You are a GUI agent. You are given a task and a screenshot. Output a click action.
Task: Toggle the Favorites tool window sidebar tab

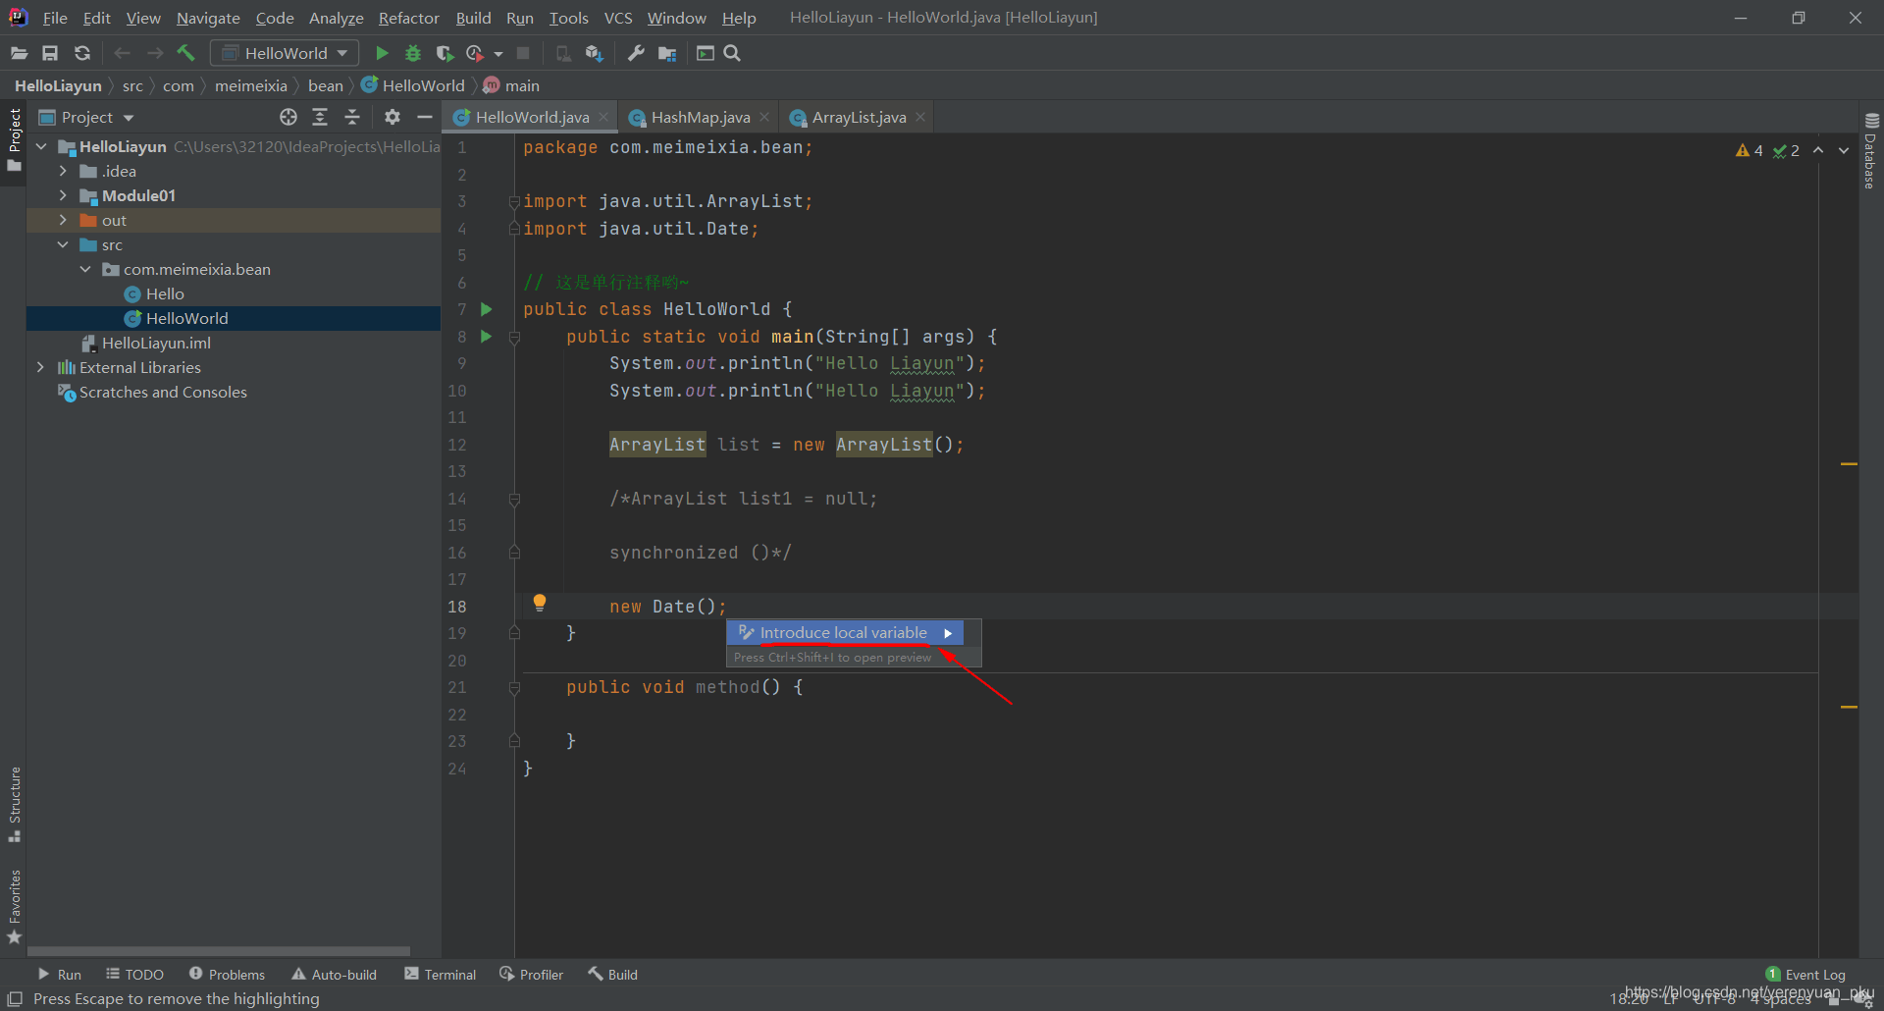click(14, 907)
